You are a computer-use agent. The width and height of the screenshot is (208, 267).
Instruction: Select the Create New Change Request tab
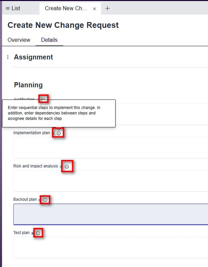(66, 8)
